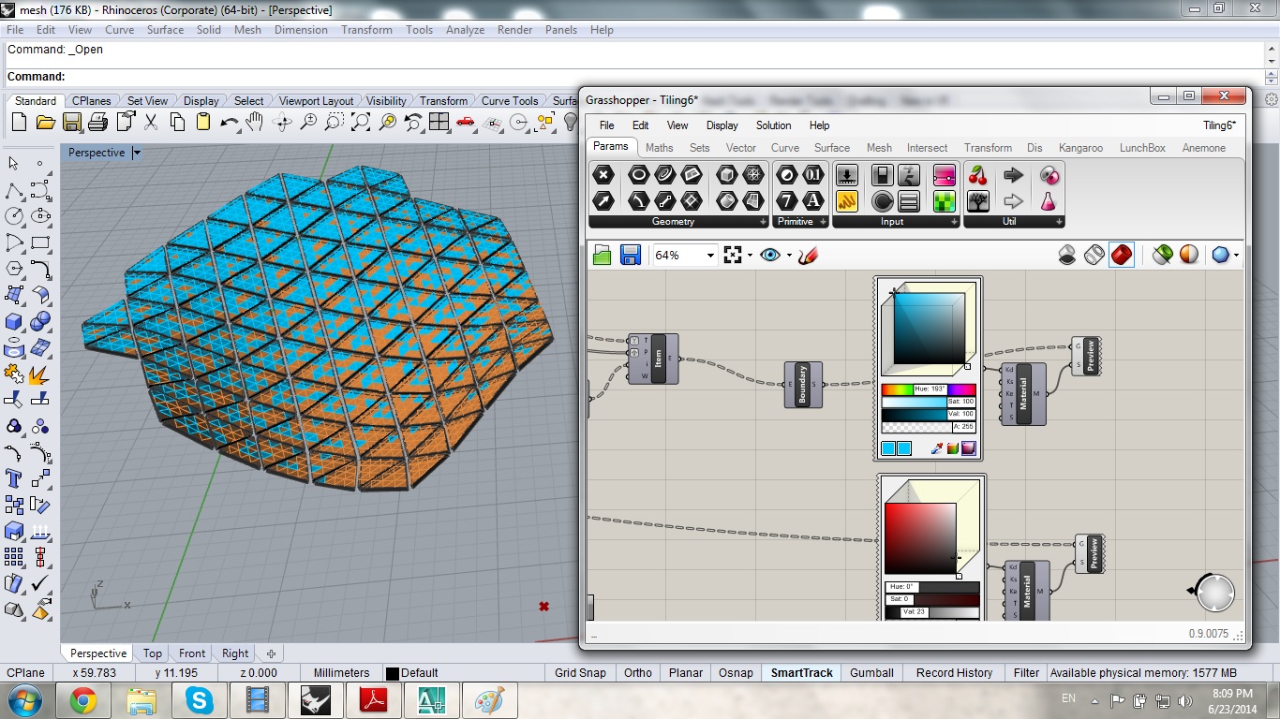Click the red car render icon
This screenshot has width=1280, height=719.
pyautogui.click(x=465, y=122)
